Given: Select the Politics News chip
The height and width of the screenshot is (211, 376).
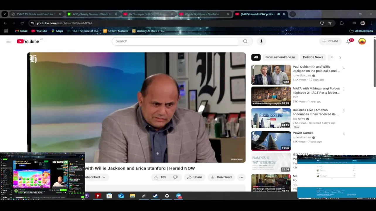Looking at the screenshot, I should click(313, 57).
